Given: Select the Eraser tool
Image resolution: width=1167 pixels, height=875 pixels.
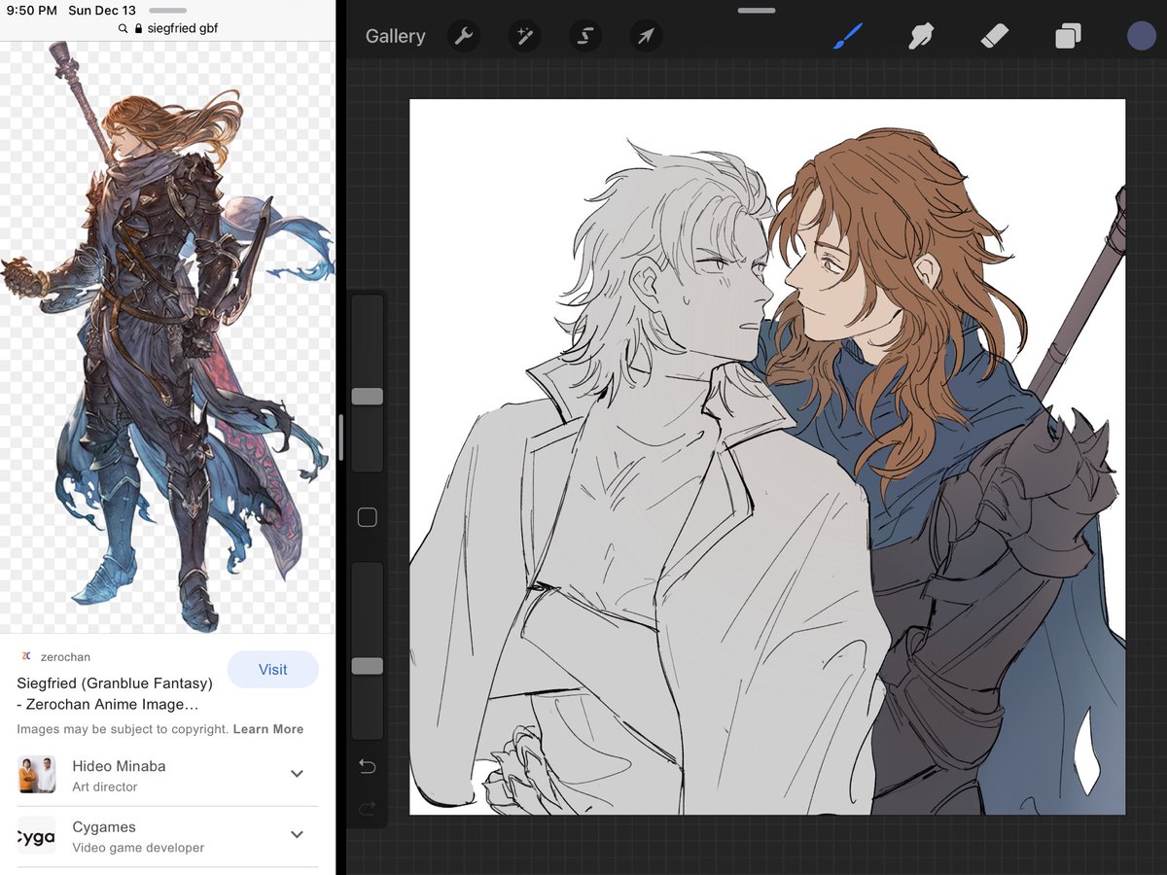Looking at the screenshot, I should point(994,37).
